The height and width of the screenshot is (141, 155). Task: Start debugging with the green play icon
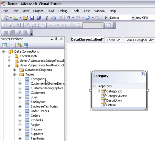(x=106, y=18)
